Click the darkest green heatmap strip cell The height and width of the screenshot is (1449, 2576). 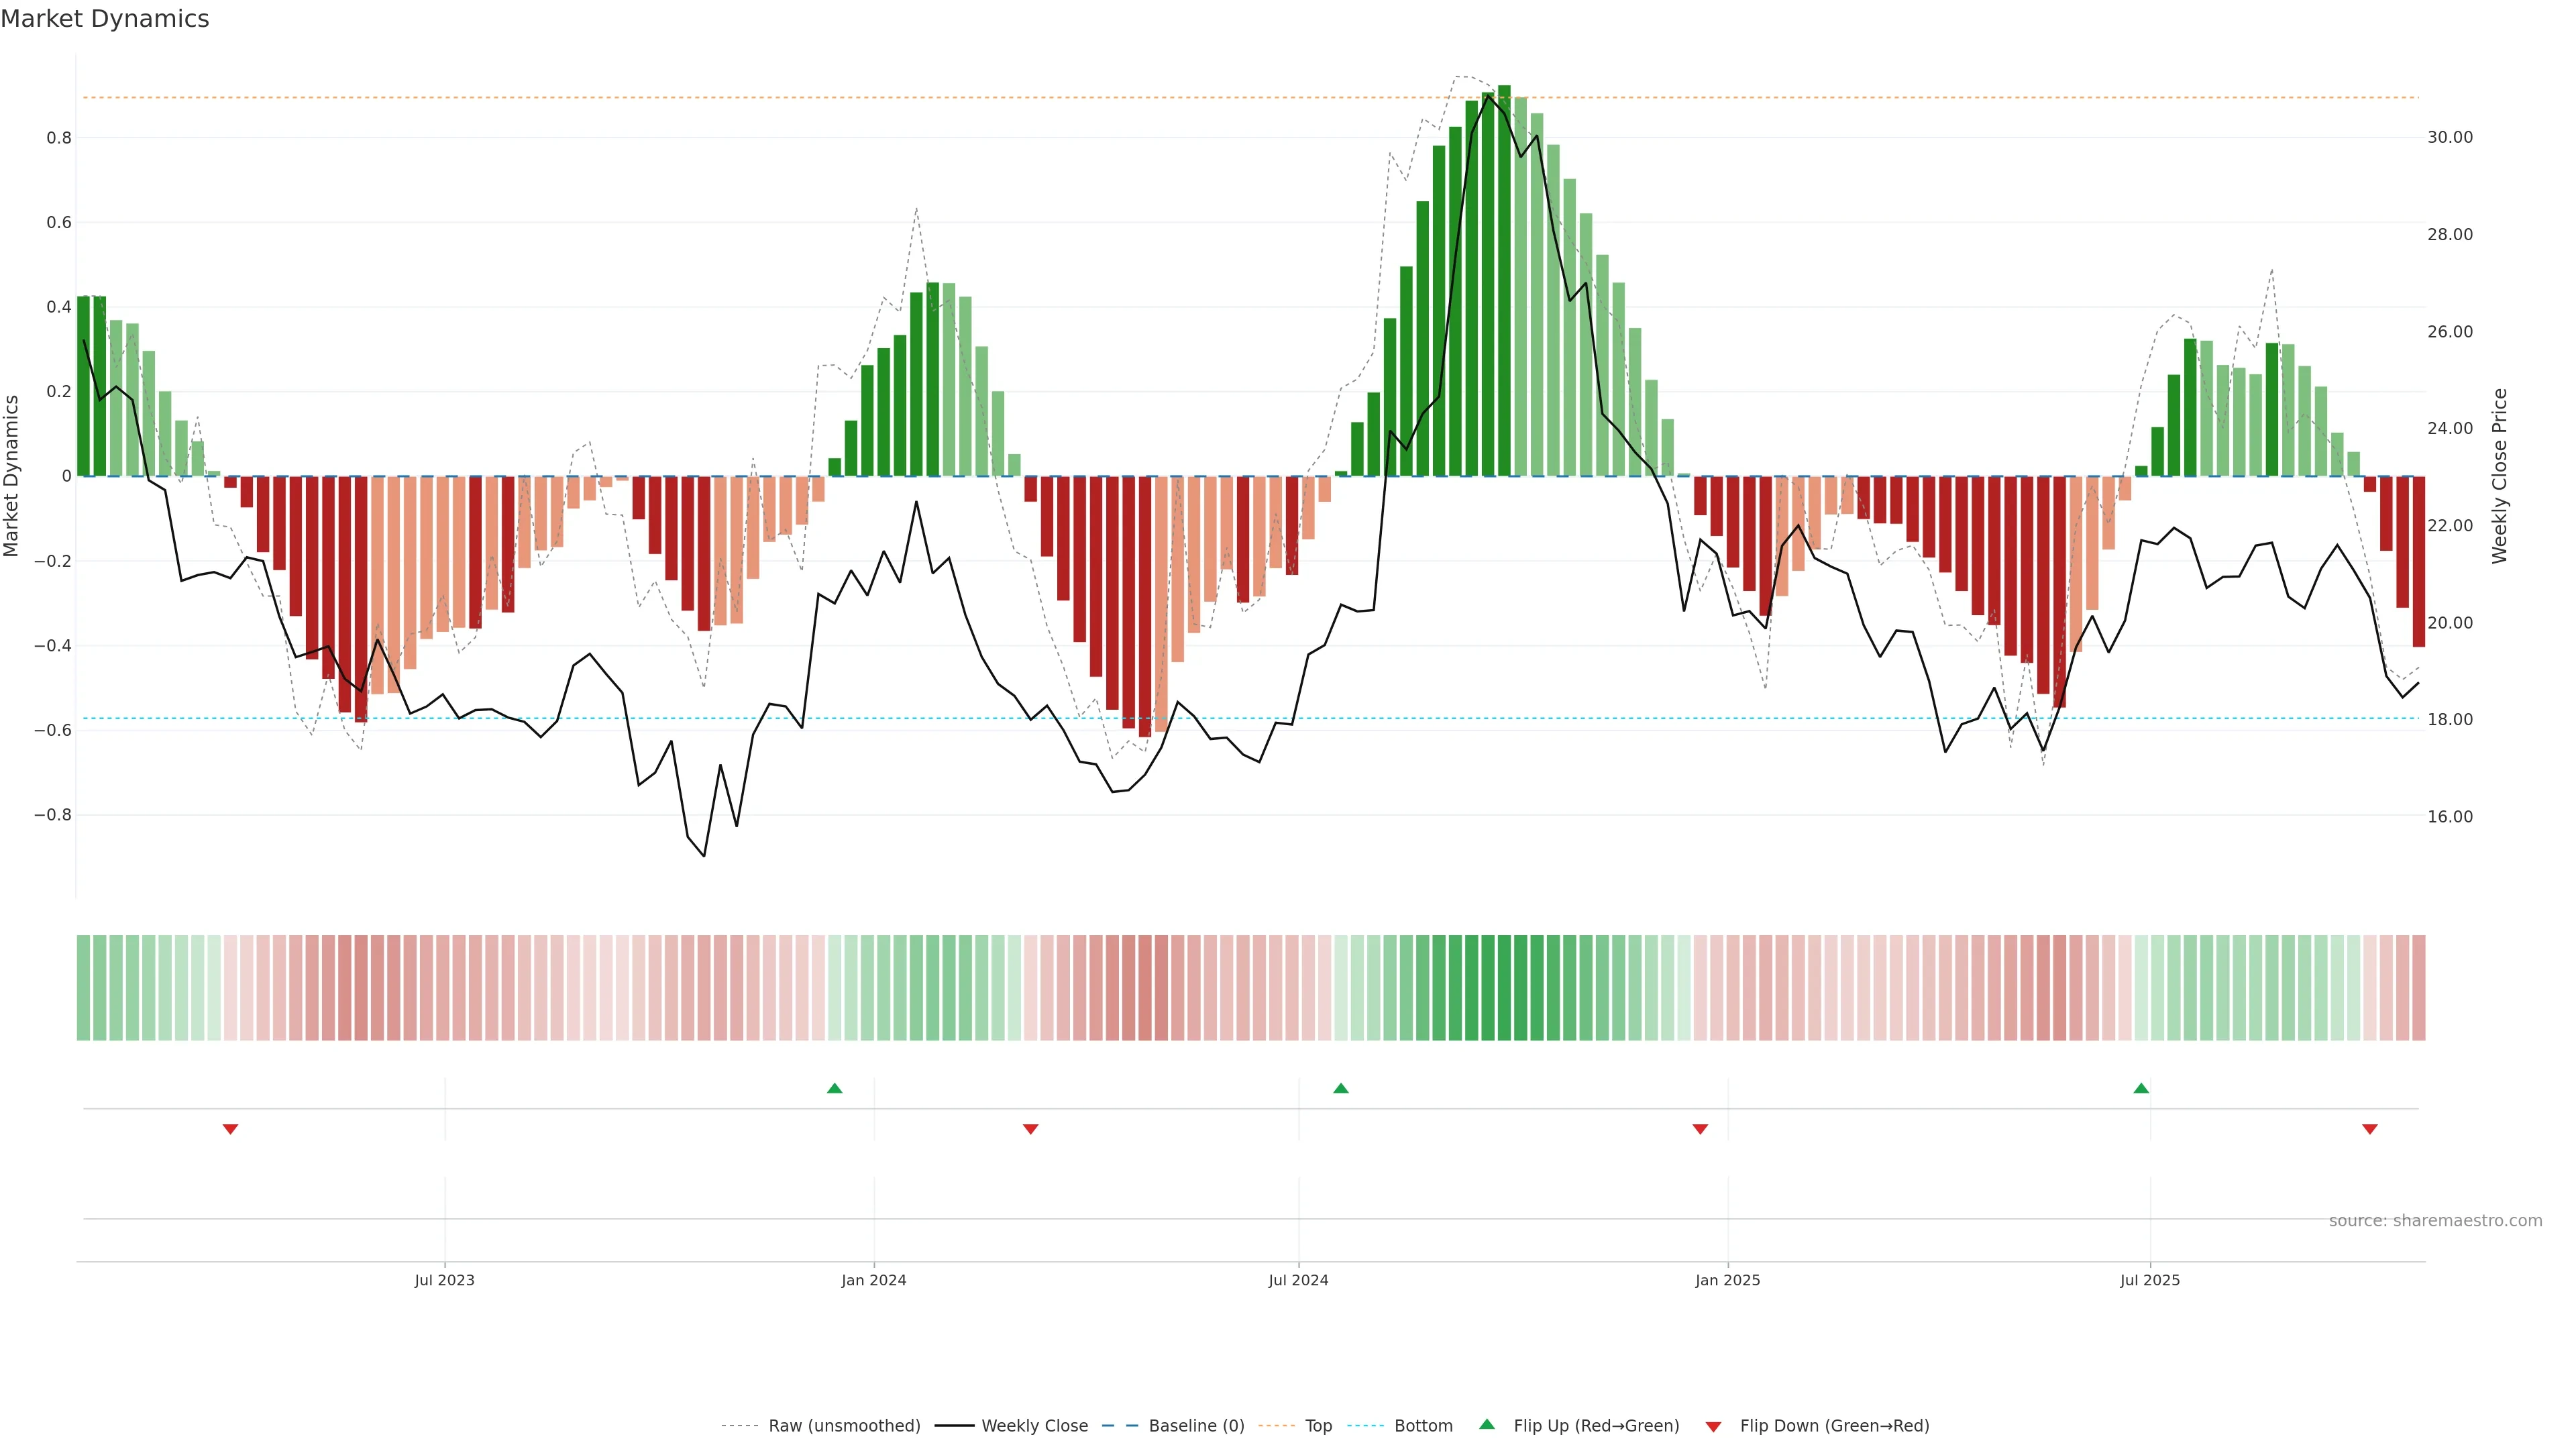1504,987
